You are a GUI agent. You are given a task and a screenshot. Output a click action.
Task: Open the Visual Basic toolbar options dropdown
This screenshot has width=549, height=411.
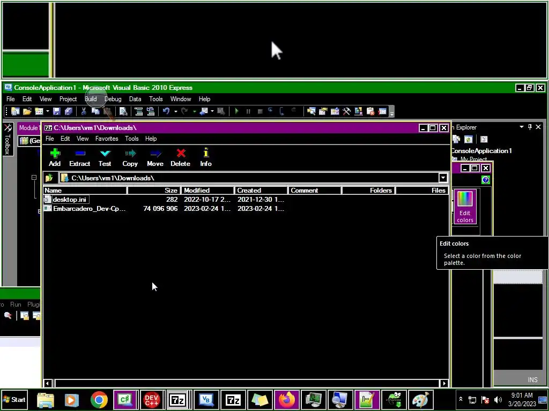point(392,112)
